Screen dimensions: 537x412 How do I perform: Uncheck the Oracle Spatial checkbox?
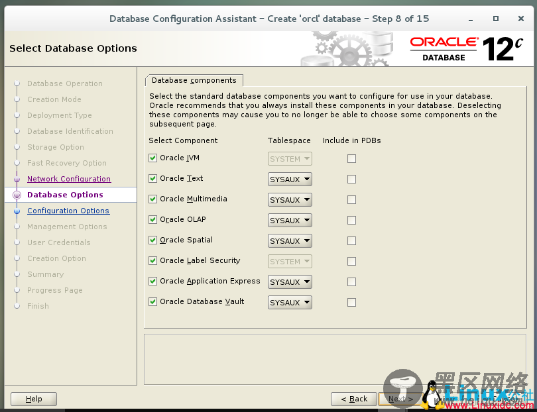pos(152,240)
